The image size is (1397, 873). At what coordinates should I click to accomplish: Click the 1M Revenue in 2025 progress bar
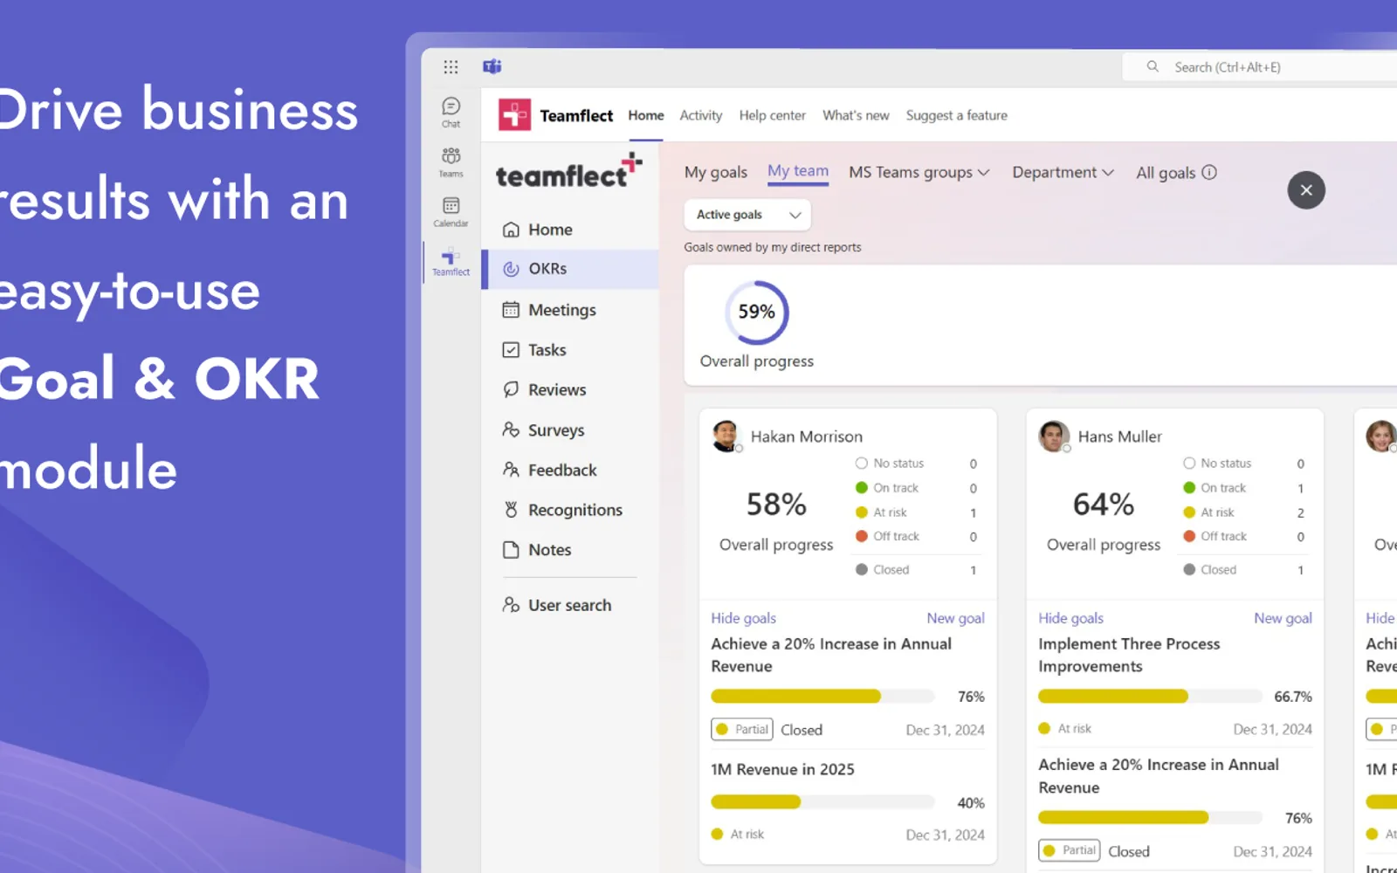(x=822, y=802)
